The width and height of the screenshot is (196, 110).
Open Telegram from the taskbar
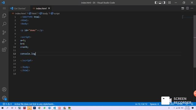point(50,108)
